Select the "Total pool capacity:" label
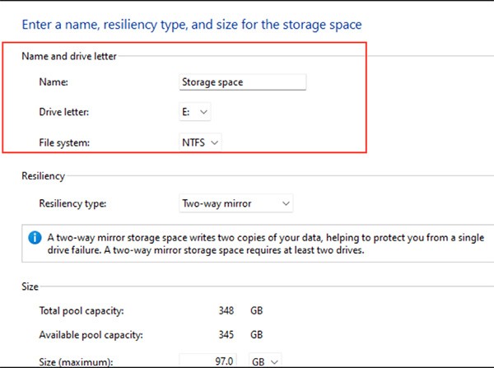This screenshot has height=368, width=494. pos(81,312)
